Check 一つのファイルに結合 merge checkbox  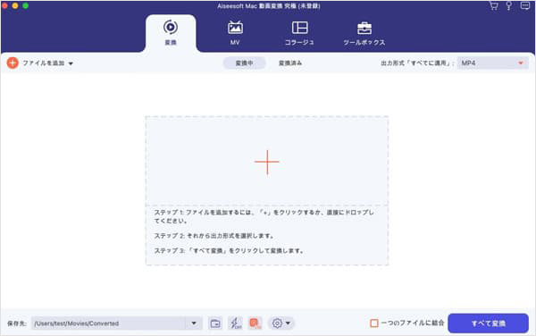pyautogui.click(x=374, y=323)
